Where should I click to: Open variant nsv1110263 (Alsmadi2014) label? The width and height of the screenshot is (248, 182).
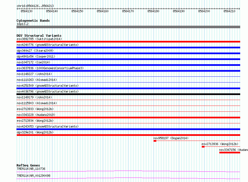[x=37, y=80]
